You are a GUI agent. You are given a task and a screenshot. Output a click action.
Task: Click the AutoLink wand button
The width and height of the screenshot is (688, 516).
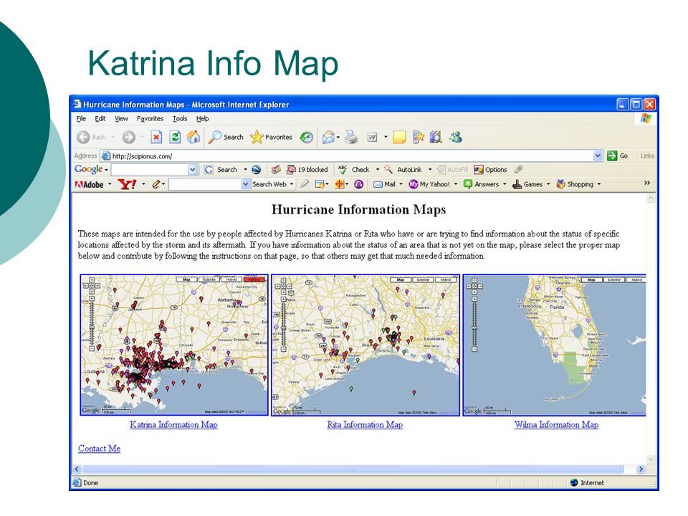pyautogui.click(x=403, y=170)
